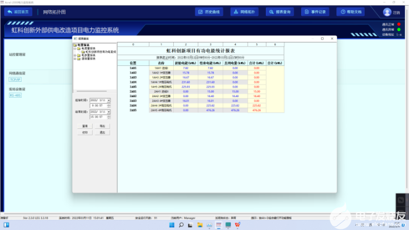Open the start date dropdown calendar
This screenshot has width=409, height=230.
click(108, 101)
